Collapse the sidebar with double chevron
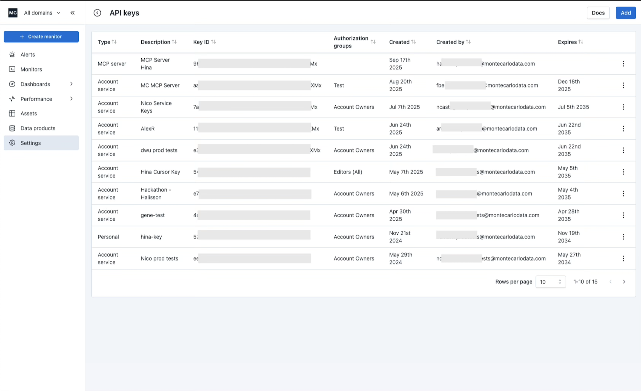641x391 pixels. 72,13
